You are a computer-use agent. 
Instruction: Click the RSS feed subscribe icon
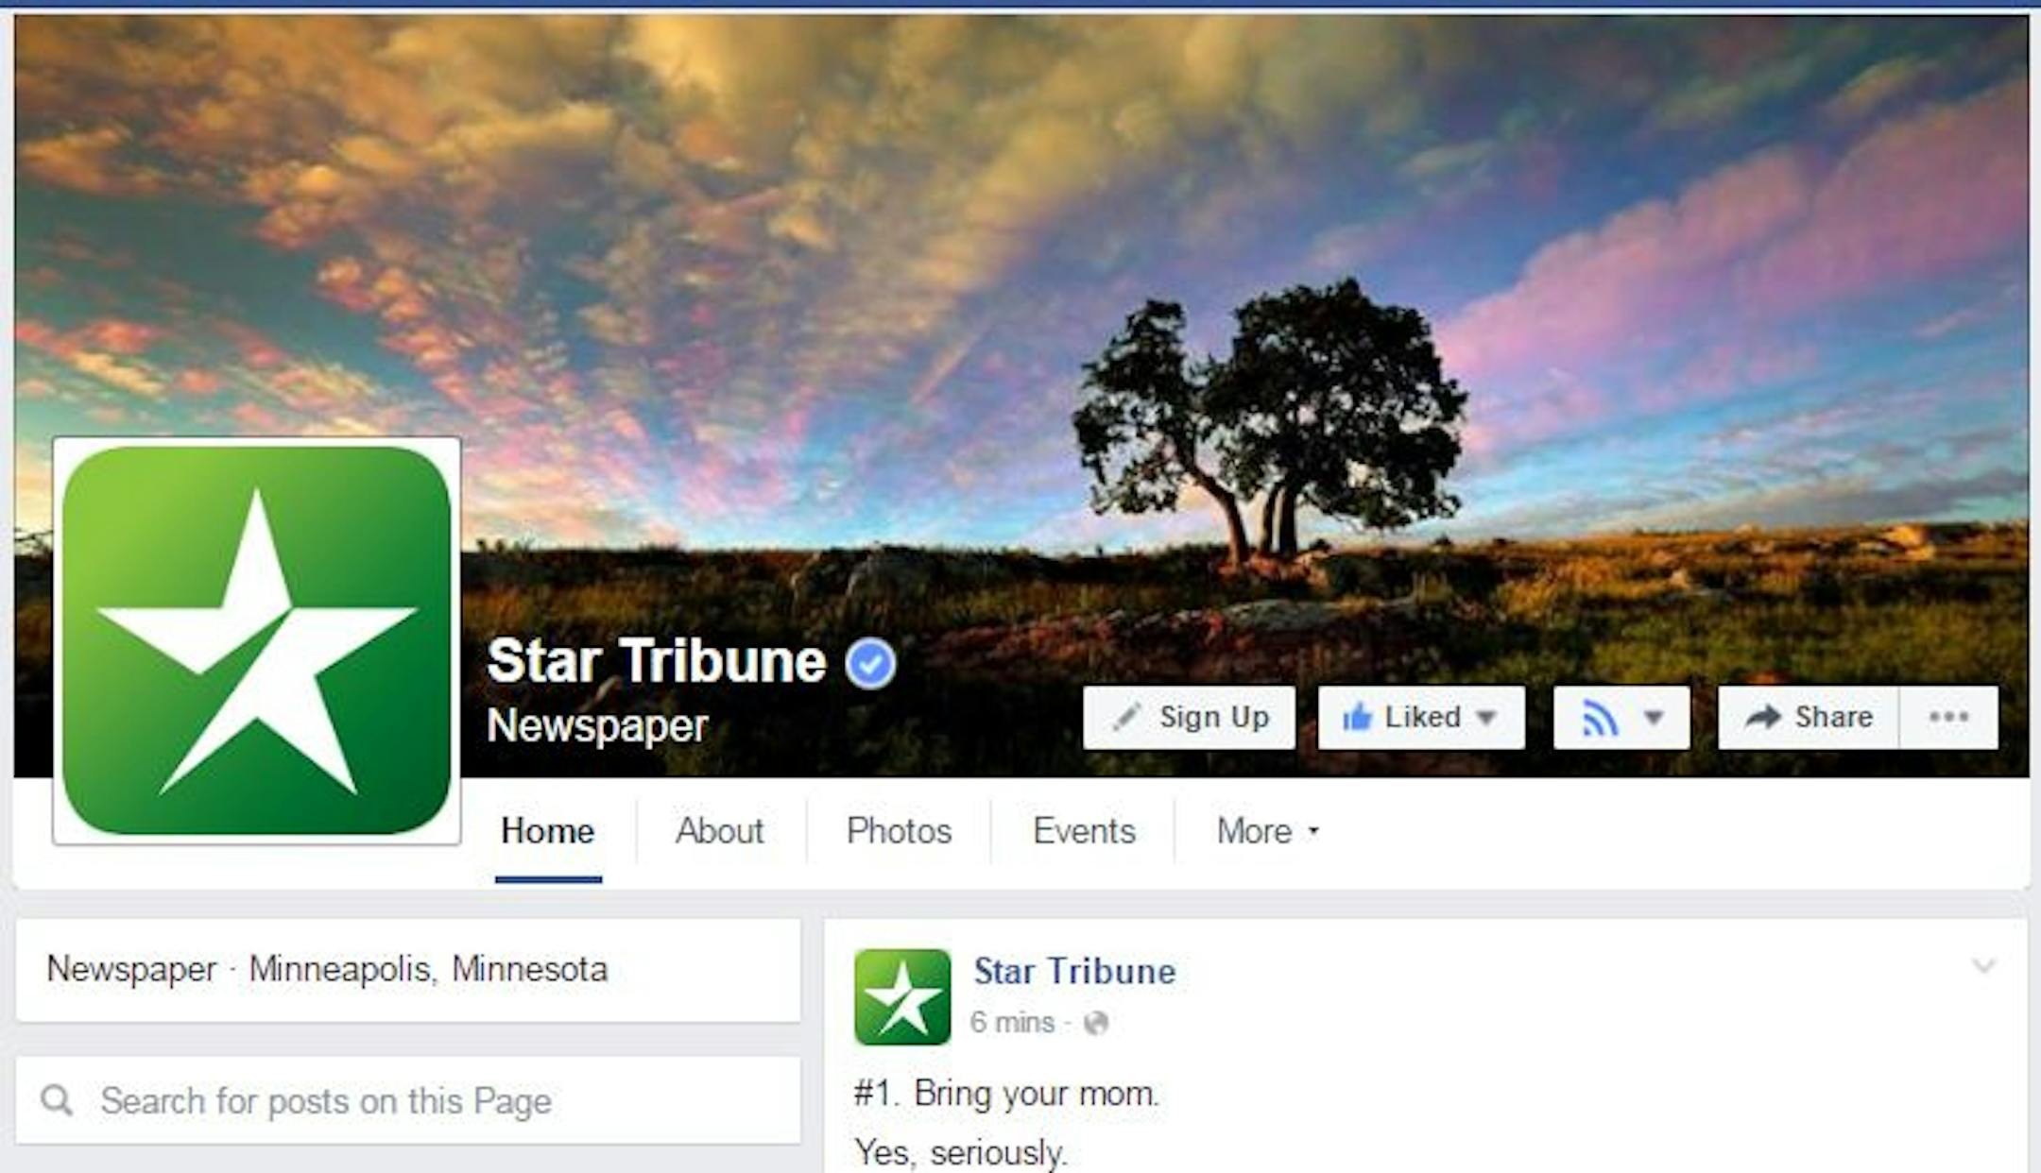1599,719
